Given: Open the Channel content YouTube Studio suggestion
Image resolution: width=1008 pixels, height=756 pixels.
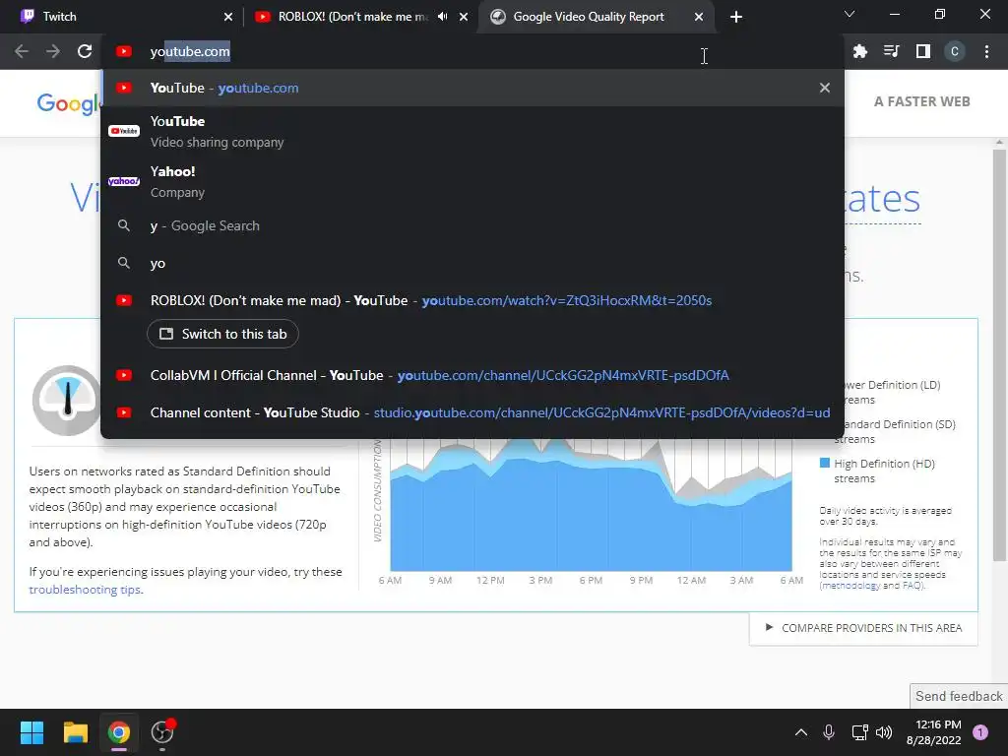Looking at the screenshot, I should coord(472,412).
